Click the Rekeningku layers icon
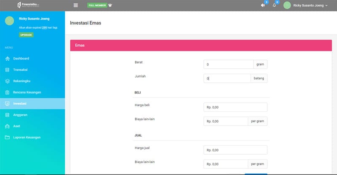 click(7, 81)
